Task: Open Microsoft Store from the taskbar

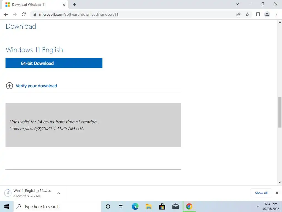Action: [x=162, y=206]
